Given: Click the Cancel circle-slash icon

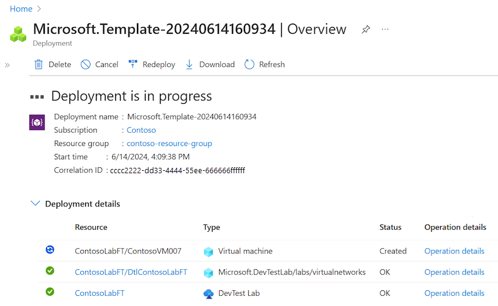Looking at the screenshot, I should (86, 65).
